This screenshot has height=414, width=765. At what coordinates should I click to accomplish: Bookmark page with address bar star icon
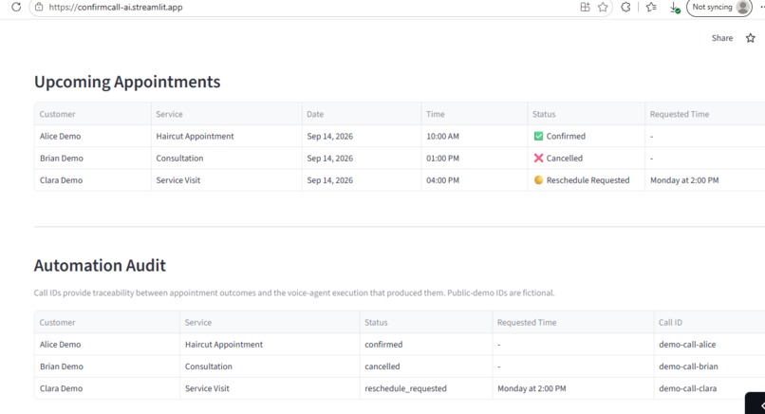click(603, 8)
